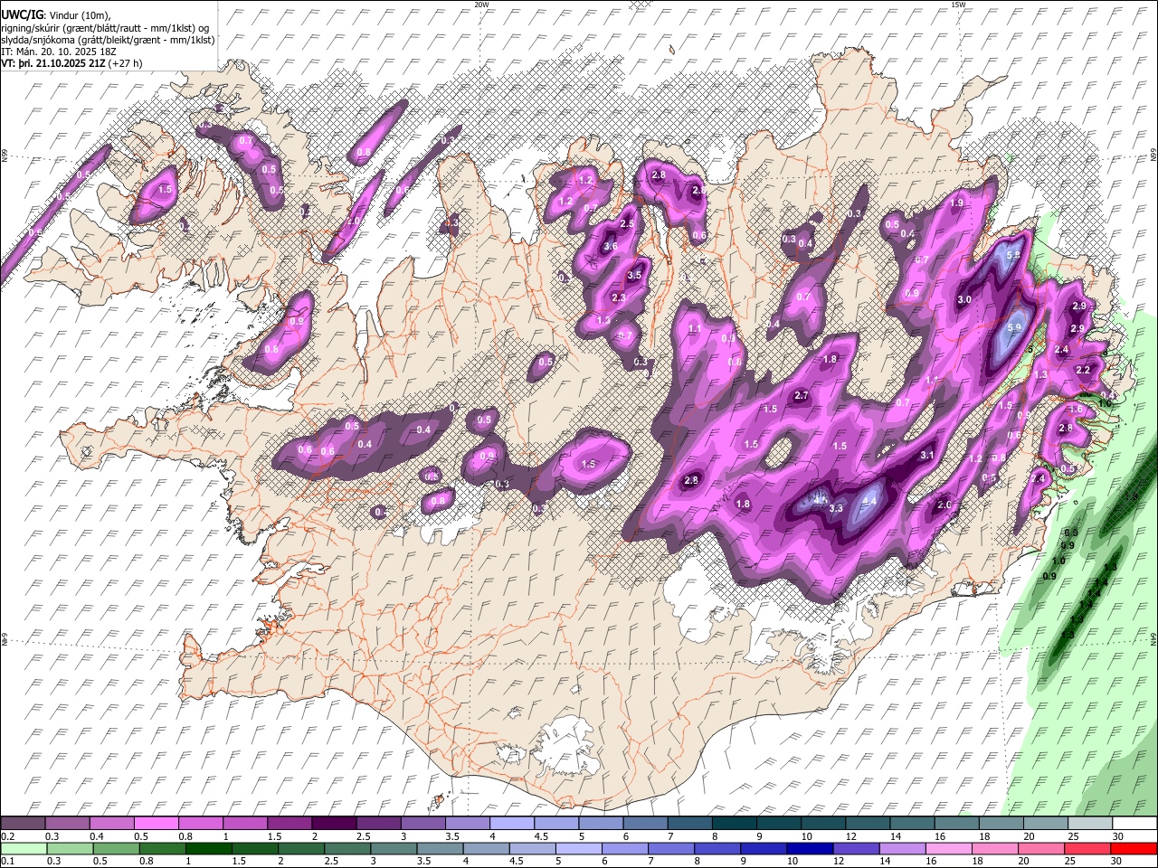This screenshot has height=868, width=1158.
Task: Click the '4.4' snowfall value on the map
Action: 870,500
